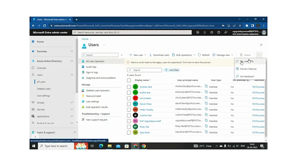Open browser extensions puzzle icon
Viewport: 297px width, 166px height.
(x=247, y=25)
